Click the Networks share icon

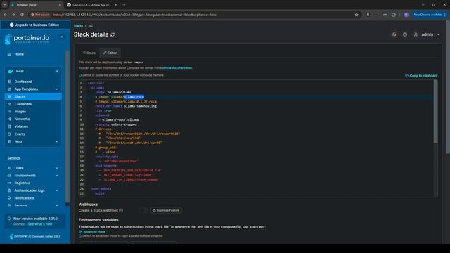(9, 119)
